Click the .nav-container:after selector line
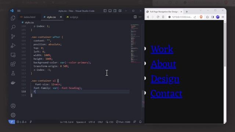 (47, 37)
